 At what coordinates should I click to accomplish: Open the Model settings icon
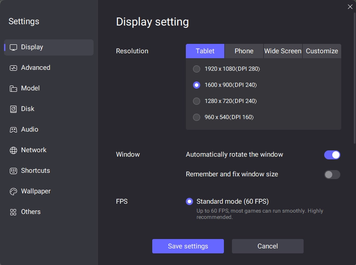coord(13,89)
